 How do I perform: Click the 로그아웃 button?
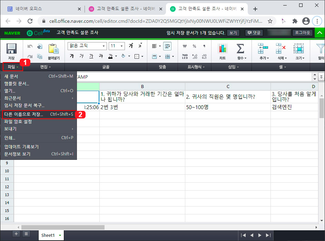pos(303,32)
